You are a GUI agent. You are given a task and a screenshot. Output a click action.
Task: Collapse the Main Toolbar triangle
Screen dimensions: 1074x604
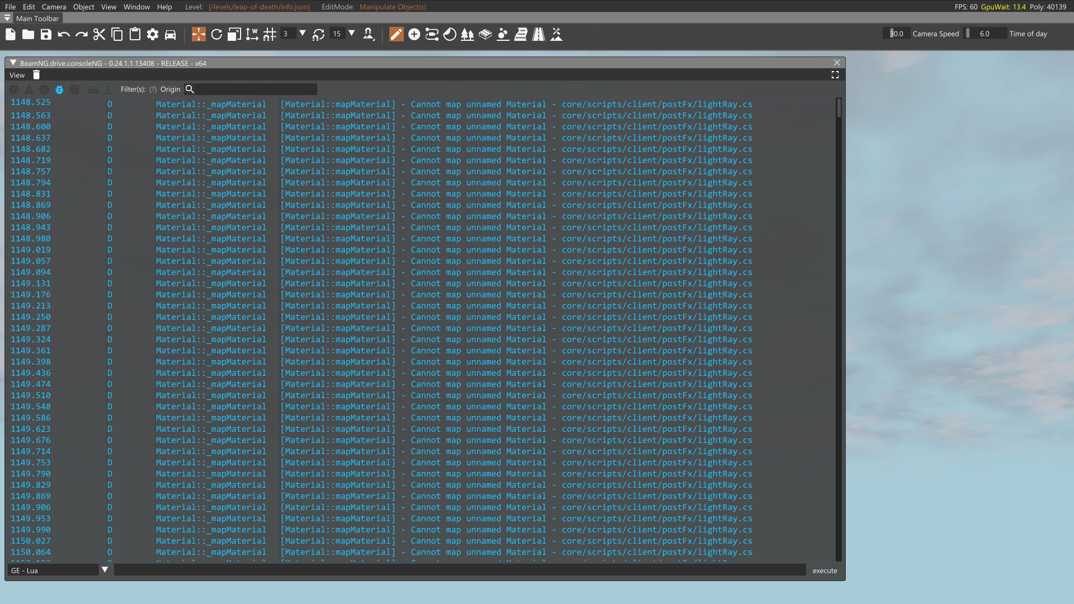[x=7, y=18]
